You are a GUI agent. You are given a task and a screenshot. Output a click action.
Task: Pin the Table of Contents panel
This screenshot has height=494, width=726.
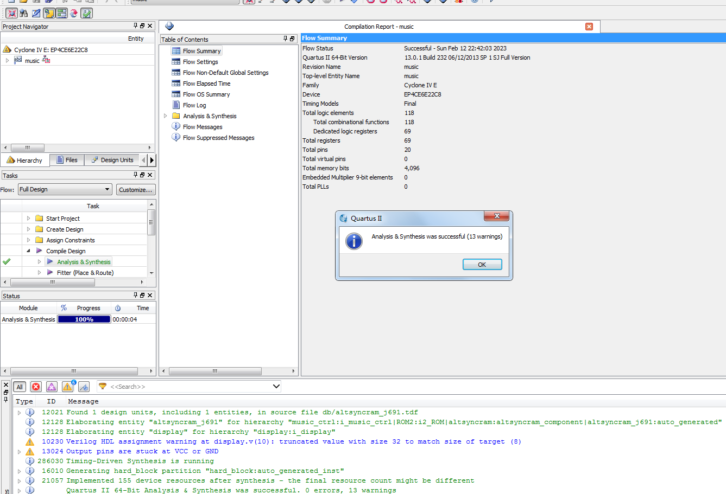[x=286, y=39]
